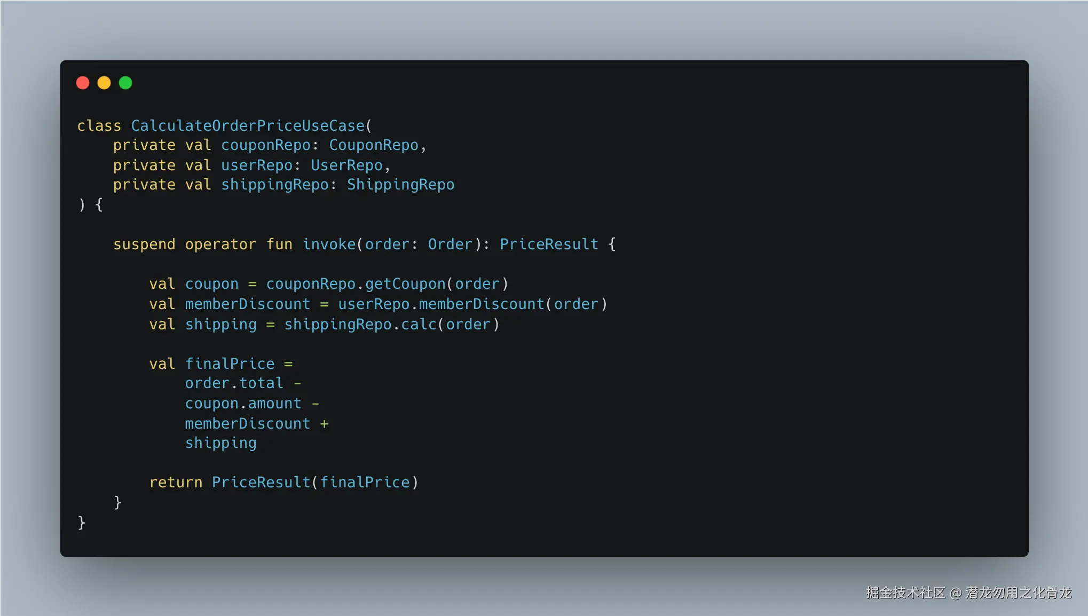Click the yellow minimize dot
The image size is (1088, 616).
(x=104, y=83)
